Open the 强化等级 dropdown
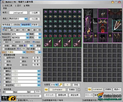This screenshot has height=102, width=123. (x=40, y=52)
